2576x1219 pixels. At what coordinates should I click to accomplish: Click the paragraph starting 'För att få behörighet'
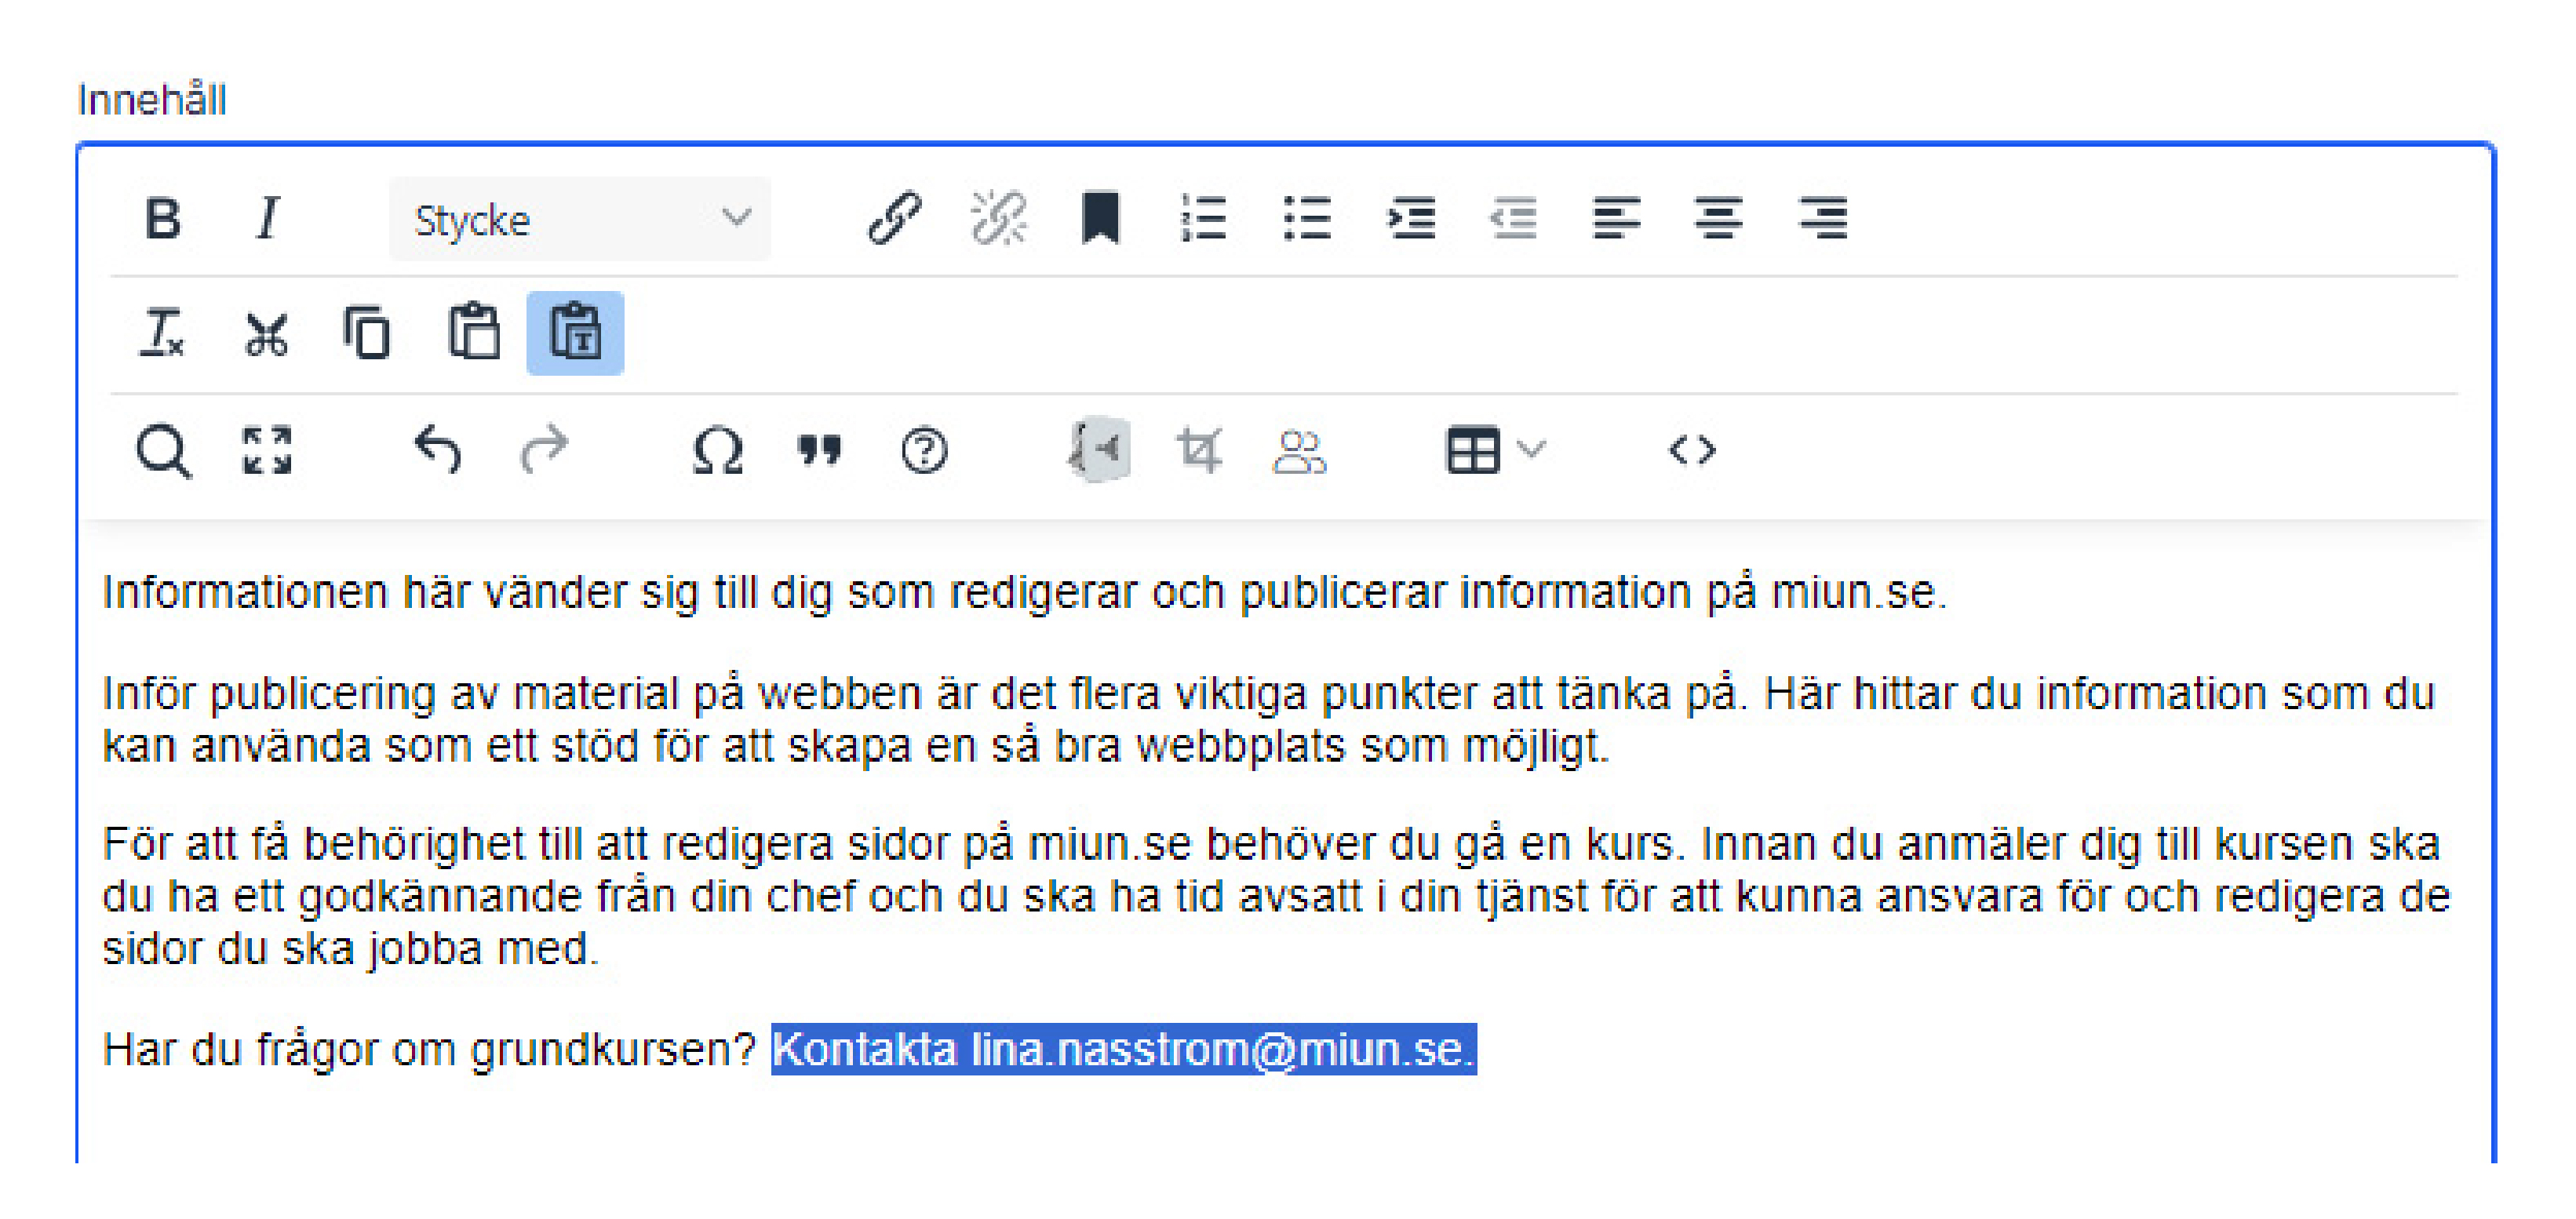click(1277, 896)
